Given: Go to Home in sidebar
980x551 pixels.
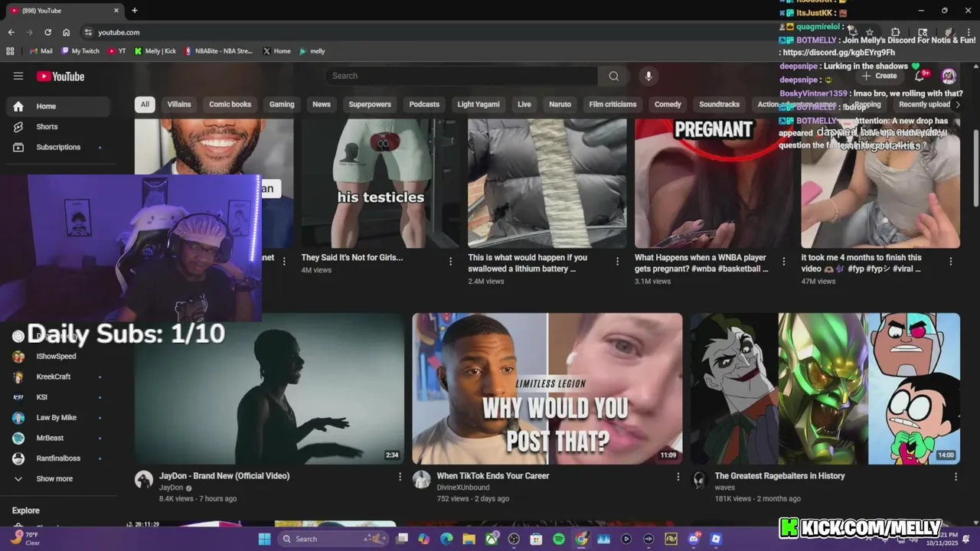Looking at the screenshot, I should click(x=57, y=106).
